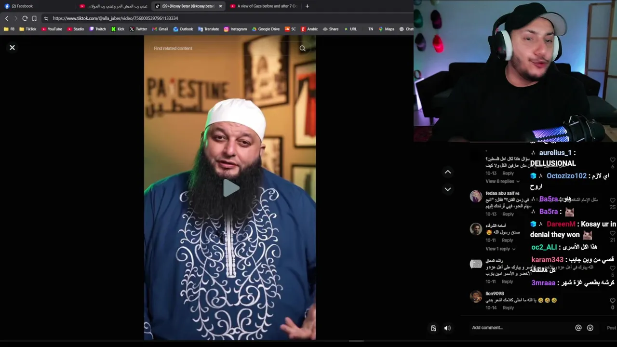Open the Twitch bookmark
Viewport: 617px width, 347px height.
(97, 29)
